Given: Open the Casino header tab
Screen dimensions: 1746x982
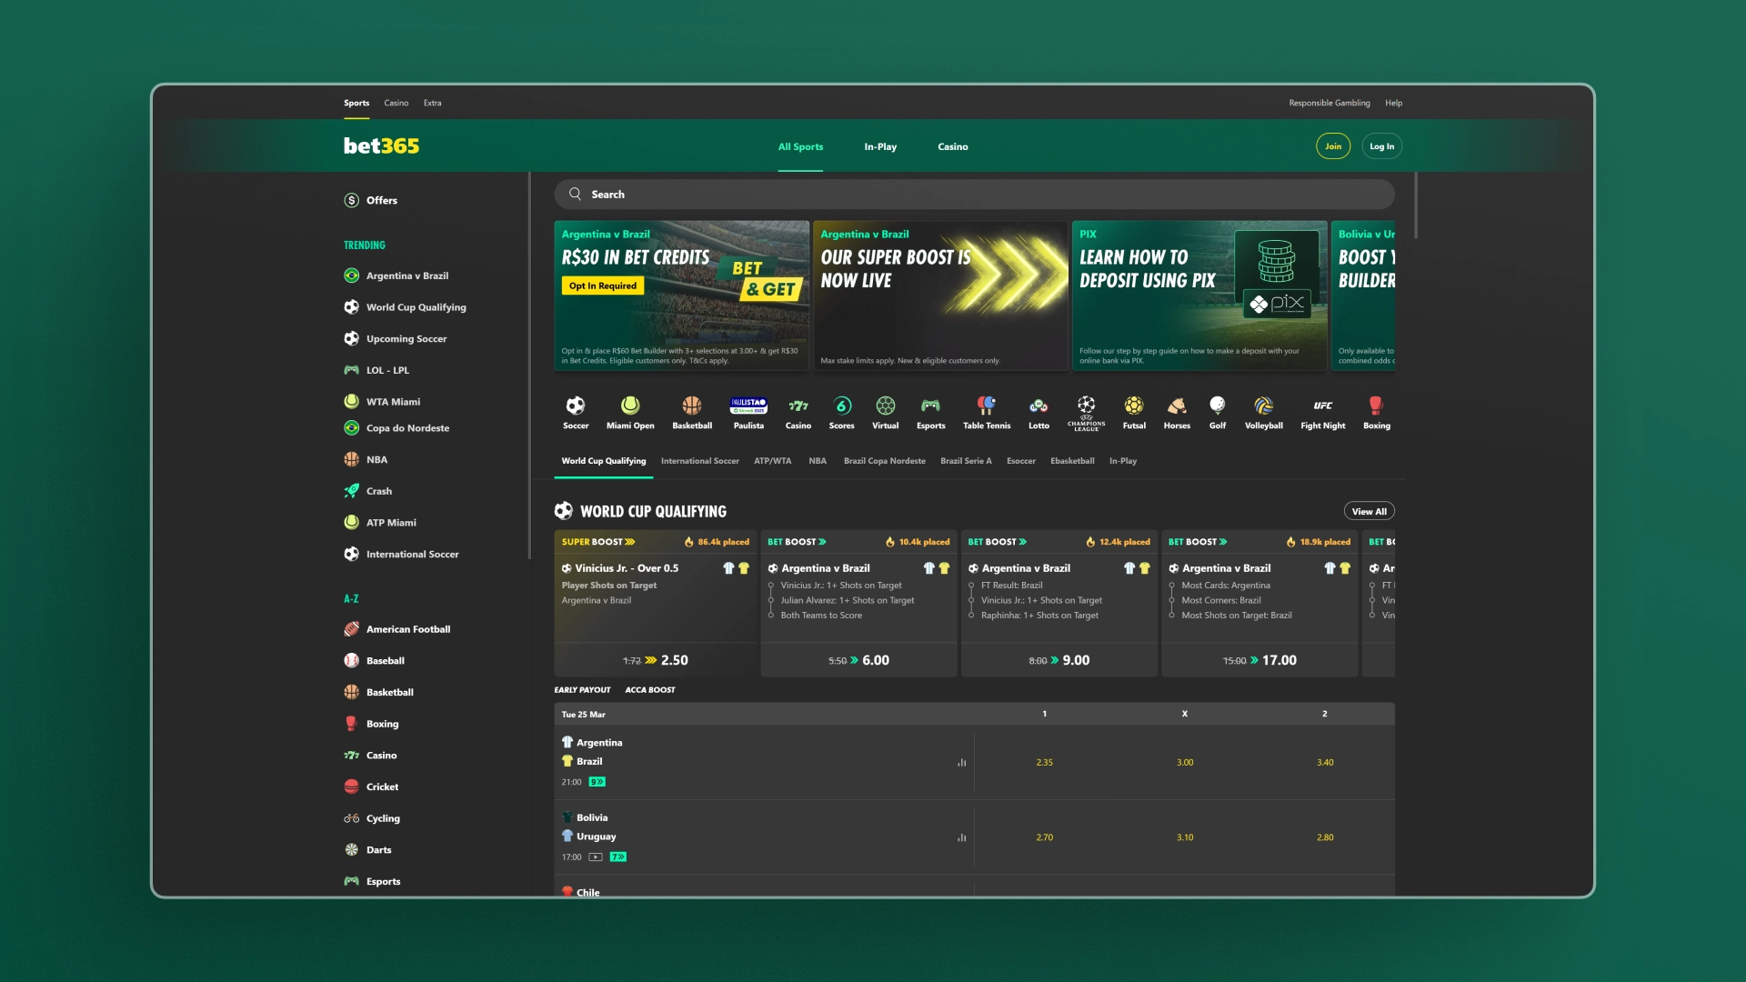Looking at the screenshot, I should [x=953, y=146].
